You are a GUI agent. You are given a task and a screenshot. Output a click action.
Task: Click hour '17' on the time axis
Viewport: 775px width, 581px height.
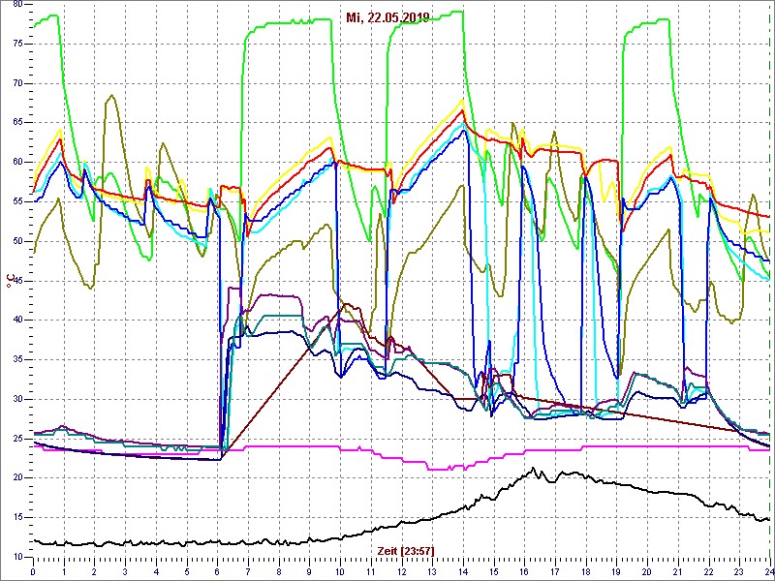pyautogui.click(x=555, y=571)
